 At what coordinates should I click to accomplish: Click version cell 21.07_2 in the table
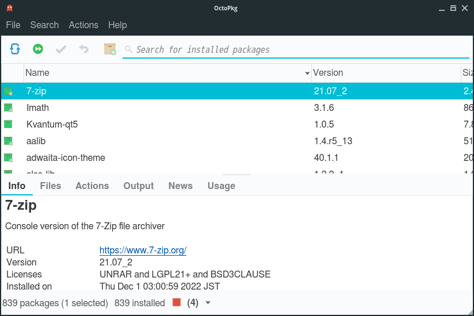330,91
